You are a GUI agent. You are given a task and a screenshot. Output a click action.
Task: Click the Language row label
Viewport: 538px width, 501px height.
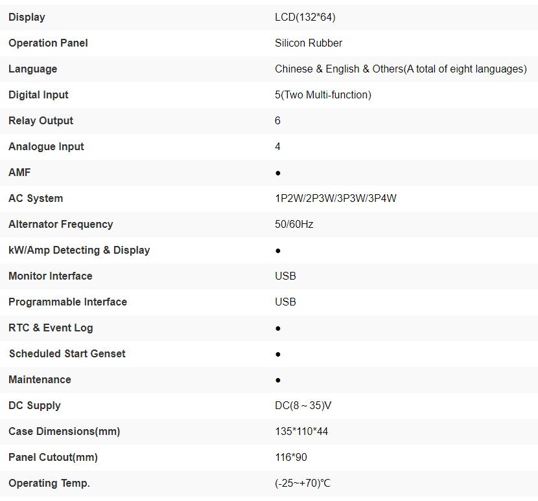32,69
